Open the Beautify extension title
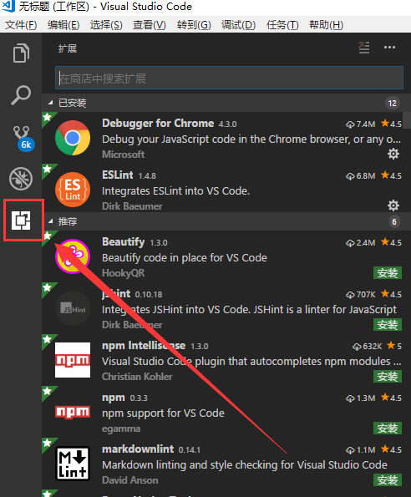The width and height of the screenshot is (411, 497). tap(124, 242)
